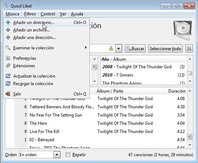Choose Añadir un directorio... menu entry

coord(46,23)
